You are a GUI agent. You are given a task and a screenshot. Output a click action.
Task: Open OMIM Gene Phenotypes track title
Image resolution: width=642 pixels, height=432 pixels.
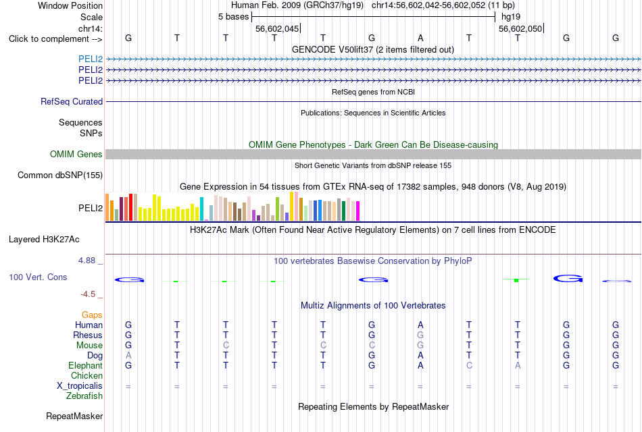373,145
